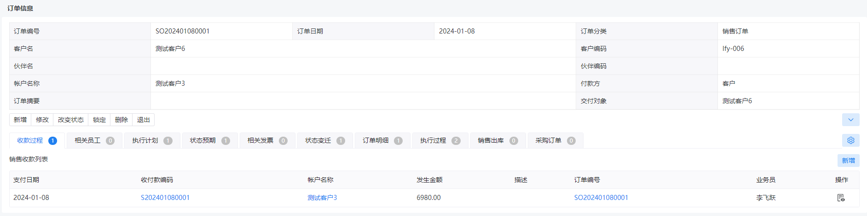867x216 pixels.
Task: Click the 删除 button
Action: [x=121, y=120]
